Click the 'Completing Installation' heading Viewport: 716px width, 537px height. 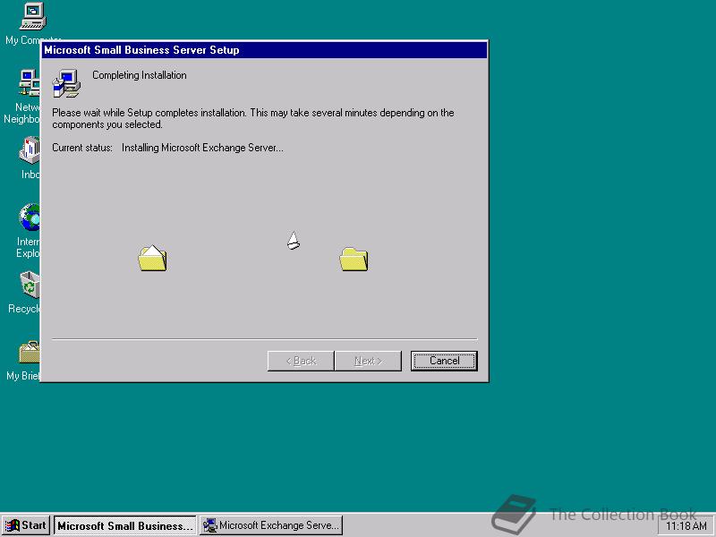click(140, 75)
